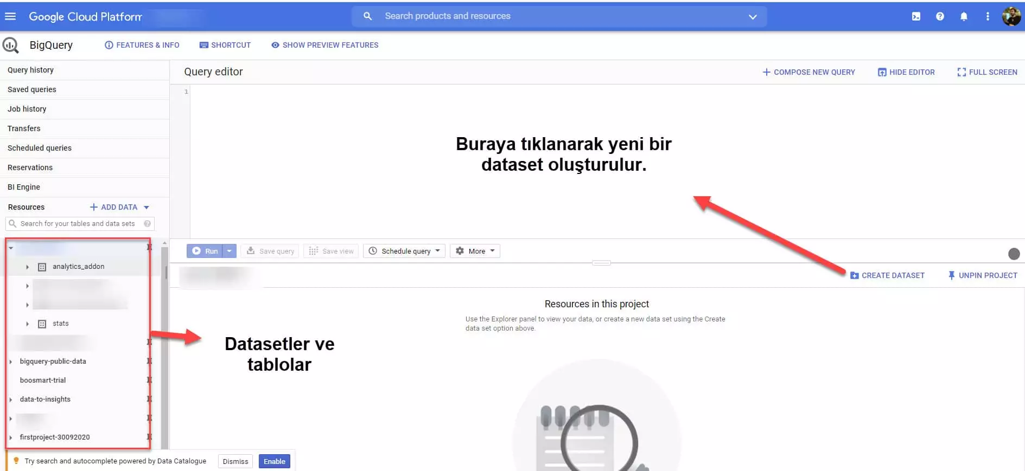Screen dimensions: 1025x471
Task: Switch editor to FULL SCREEN
Action: (x=987, y=72)
